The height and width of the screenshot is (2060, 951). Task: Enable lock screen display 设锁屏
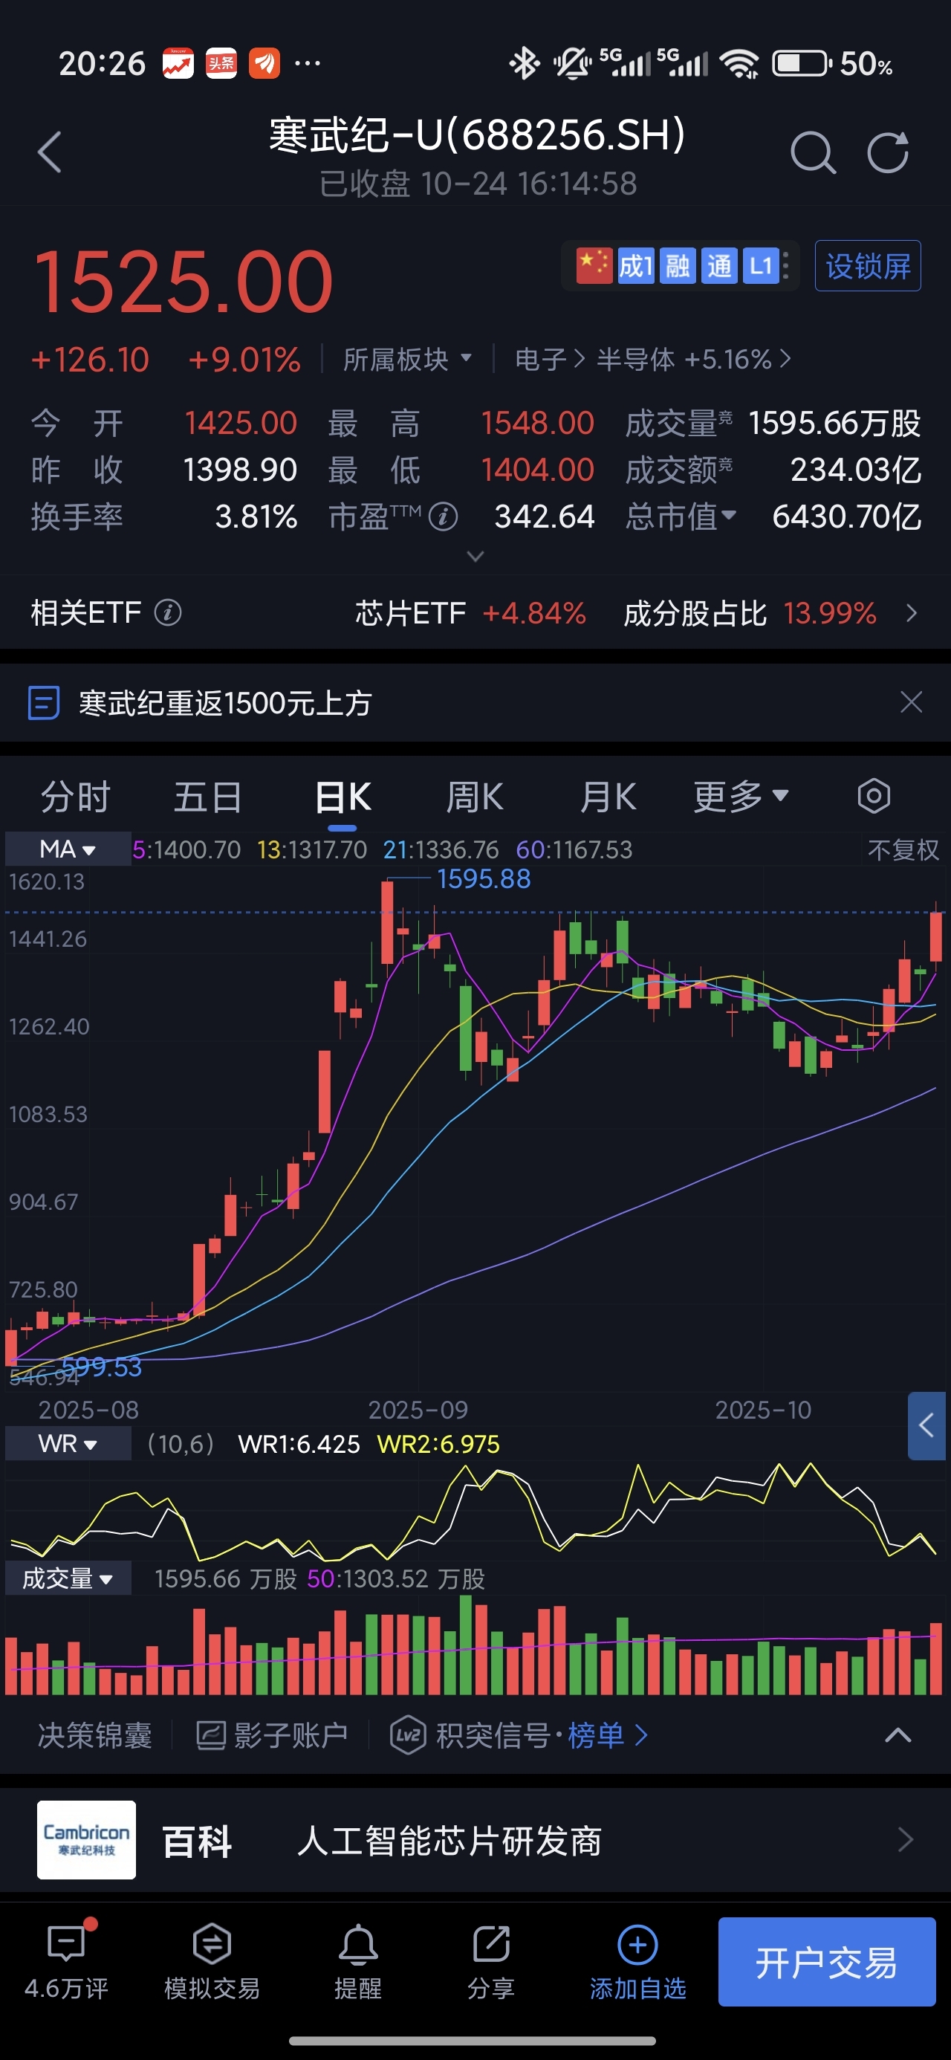(x=867, y=266)
